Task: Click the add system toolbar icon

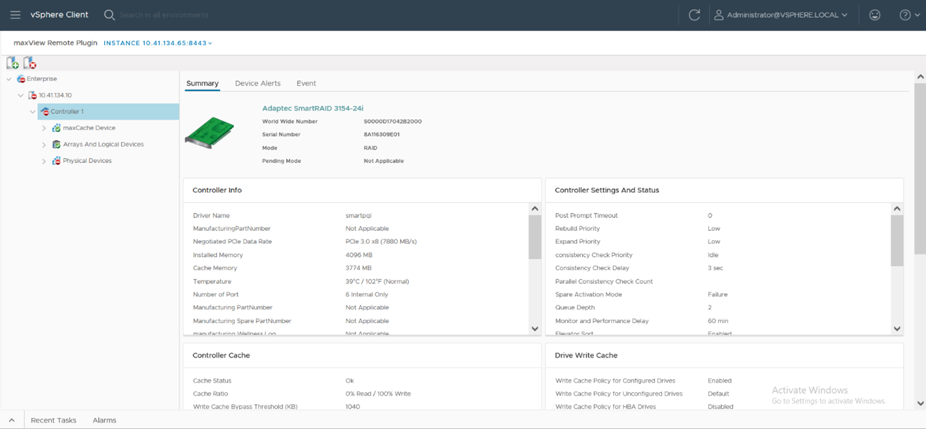Action: point(12,63)
